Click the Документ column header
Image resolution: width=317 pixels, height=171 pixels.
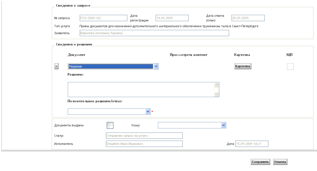pos(76,55)
